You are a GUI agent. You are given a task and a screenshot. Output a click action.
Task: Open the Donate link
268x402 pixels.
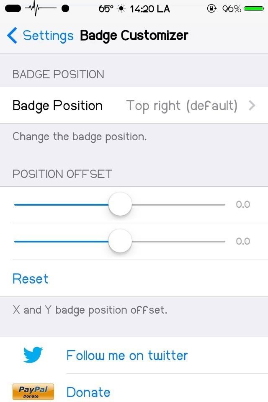[88, 392]
